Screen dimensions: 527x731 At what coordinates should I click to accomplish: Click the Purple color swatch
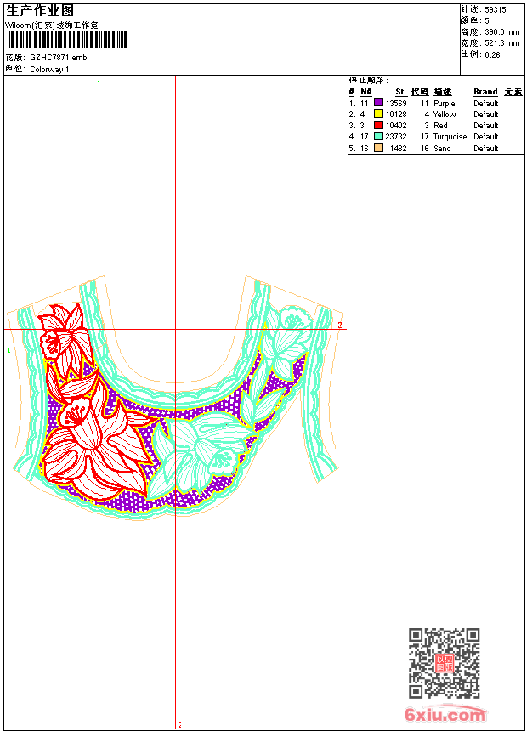tap(378, 103)
